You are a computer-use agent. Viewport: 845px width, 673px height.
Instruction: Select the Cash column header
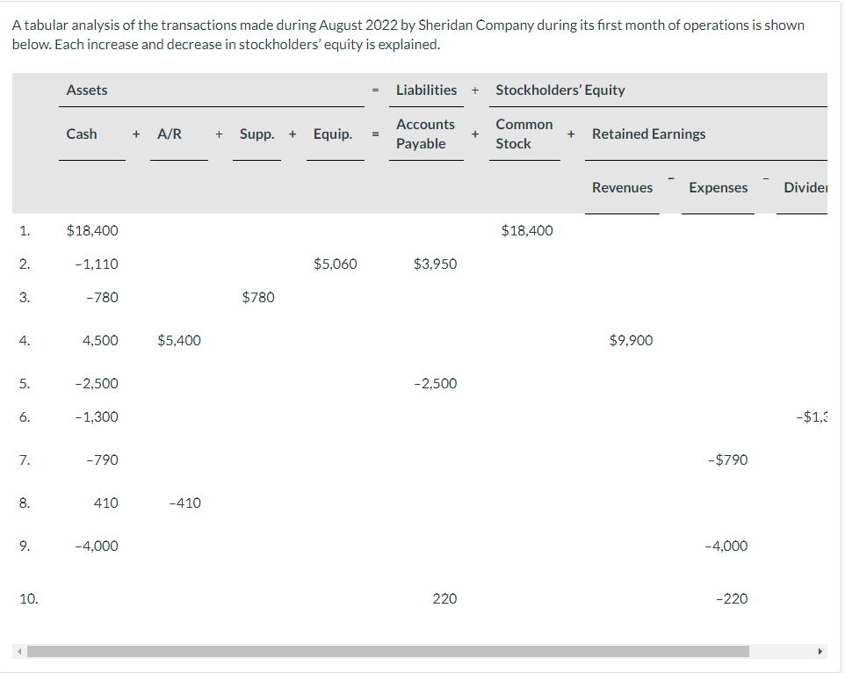point(82,134)
